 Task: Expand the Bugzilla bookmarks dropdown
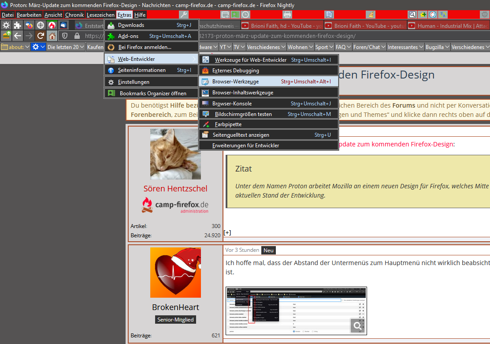click(x=438, y=47)
